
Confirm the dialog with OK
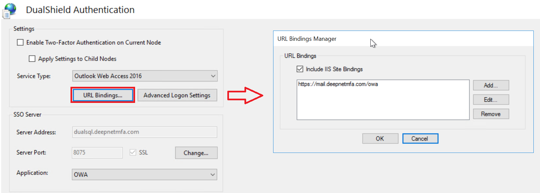[x=380, y=139]
